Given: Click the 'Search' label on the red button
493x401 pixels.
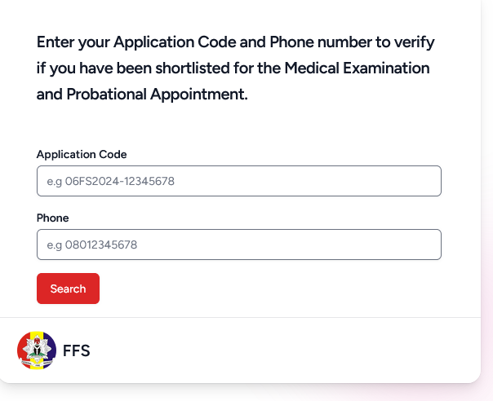Looking at the screenshot, I should [x=68, y=289].
